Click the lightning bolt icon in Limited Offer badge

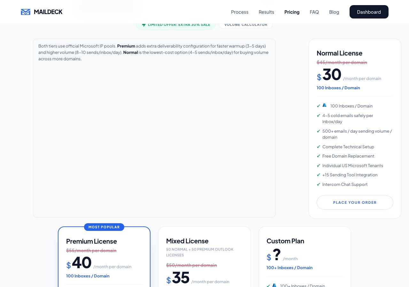144,25
